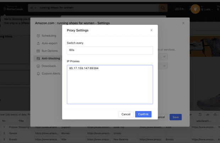Click the location pin icon
The width and height of the screenshot is (220, 143).
point(5,9)
